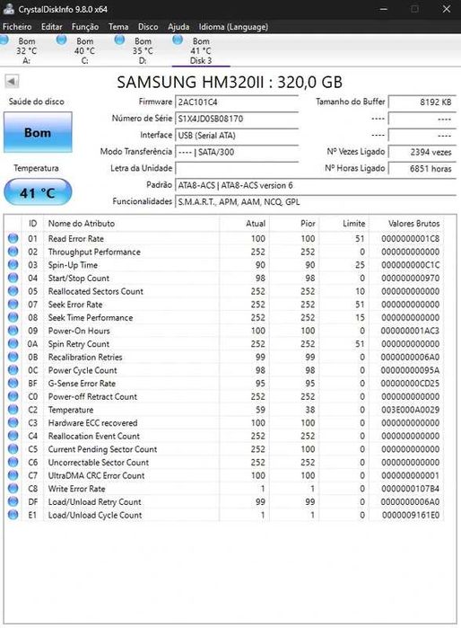Click status icon of Load/Unload Cycle Count

point(13,515)
